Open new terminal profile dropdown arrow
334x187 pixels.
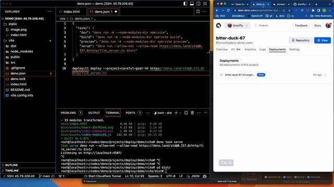pyautogui.click(x=180, y=113)
